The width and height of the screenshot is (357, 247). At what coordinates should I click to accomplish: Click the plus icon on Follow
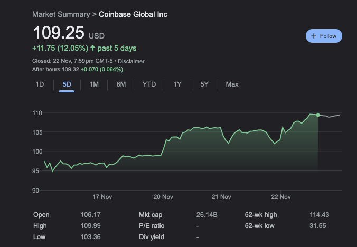click(x=314, y=36)
